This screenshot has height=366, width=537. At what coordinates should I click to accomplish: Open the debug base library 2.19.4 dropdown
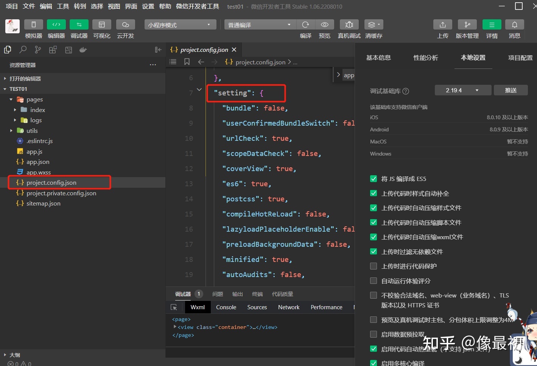point(462,90)
